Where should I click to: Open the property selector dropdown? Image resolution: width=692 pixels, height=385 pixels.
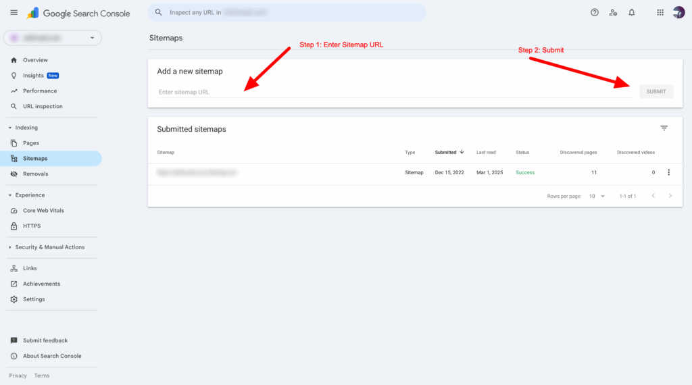[53, 38]
